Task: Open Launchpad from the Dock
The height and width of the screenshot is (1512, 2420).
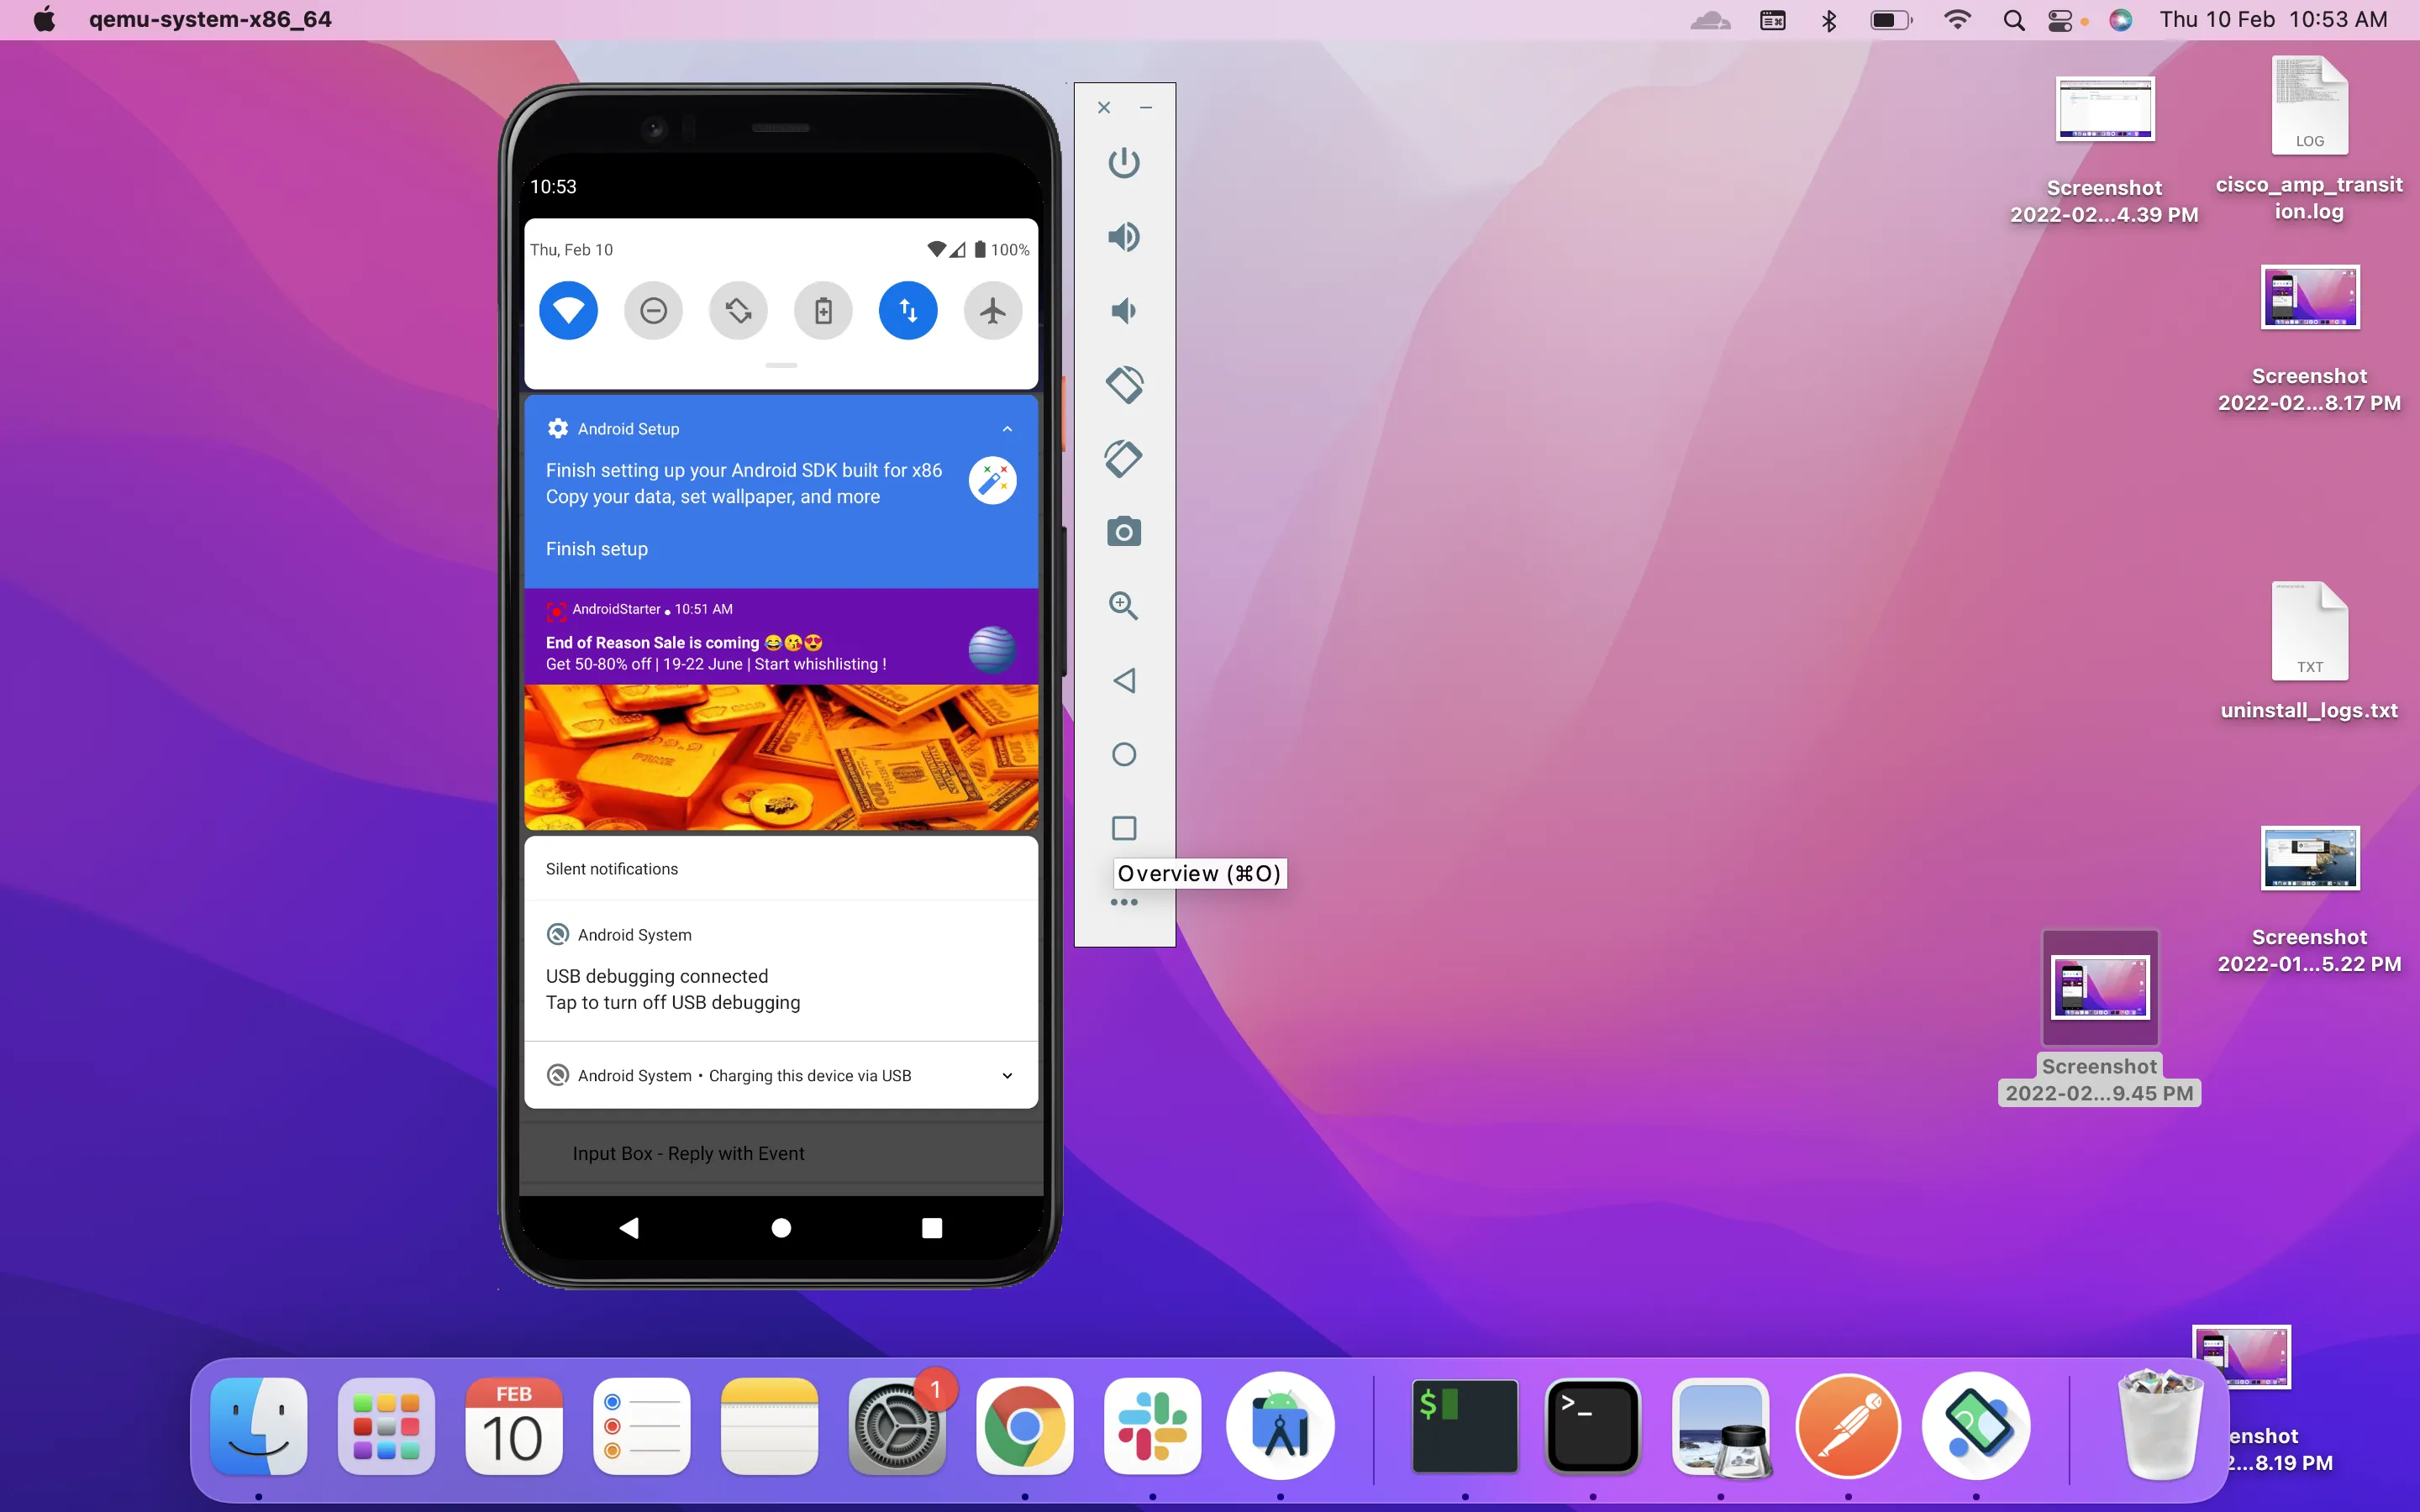Action: (x=386, y=1426)
